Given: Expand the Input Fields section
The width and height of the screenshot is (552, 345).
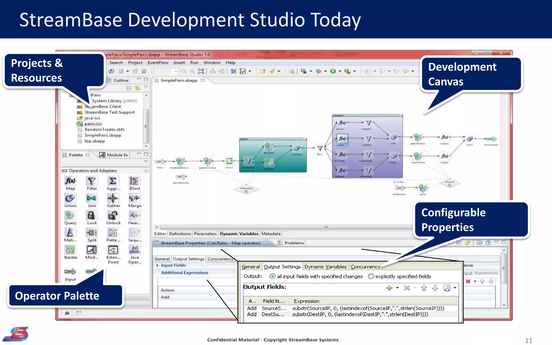Looking at the screenshot, I should 157,265.
